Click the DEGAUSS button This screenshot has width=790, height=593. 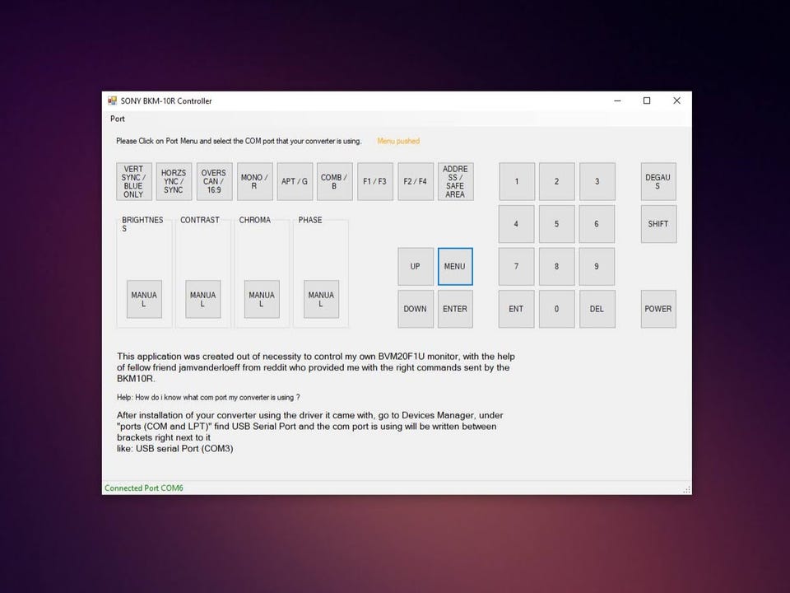click(658, 181)
